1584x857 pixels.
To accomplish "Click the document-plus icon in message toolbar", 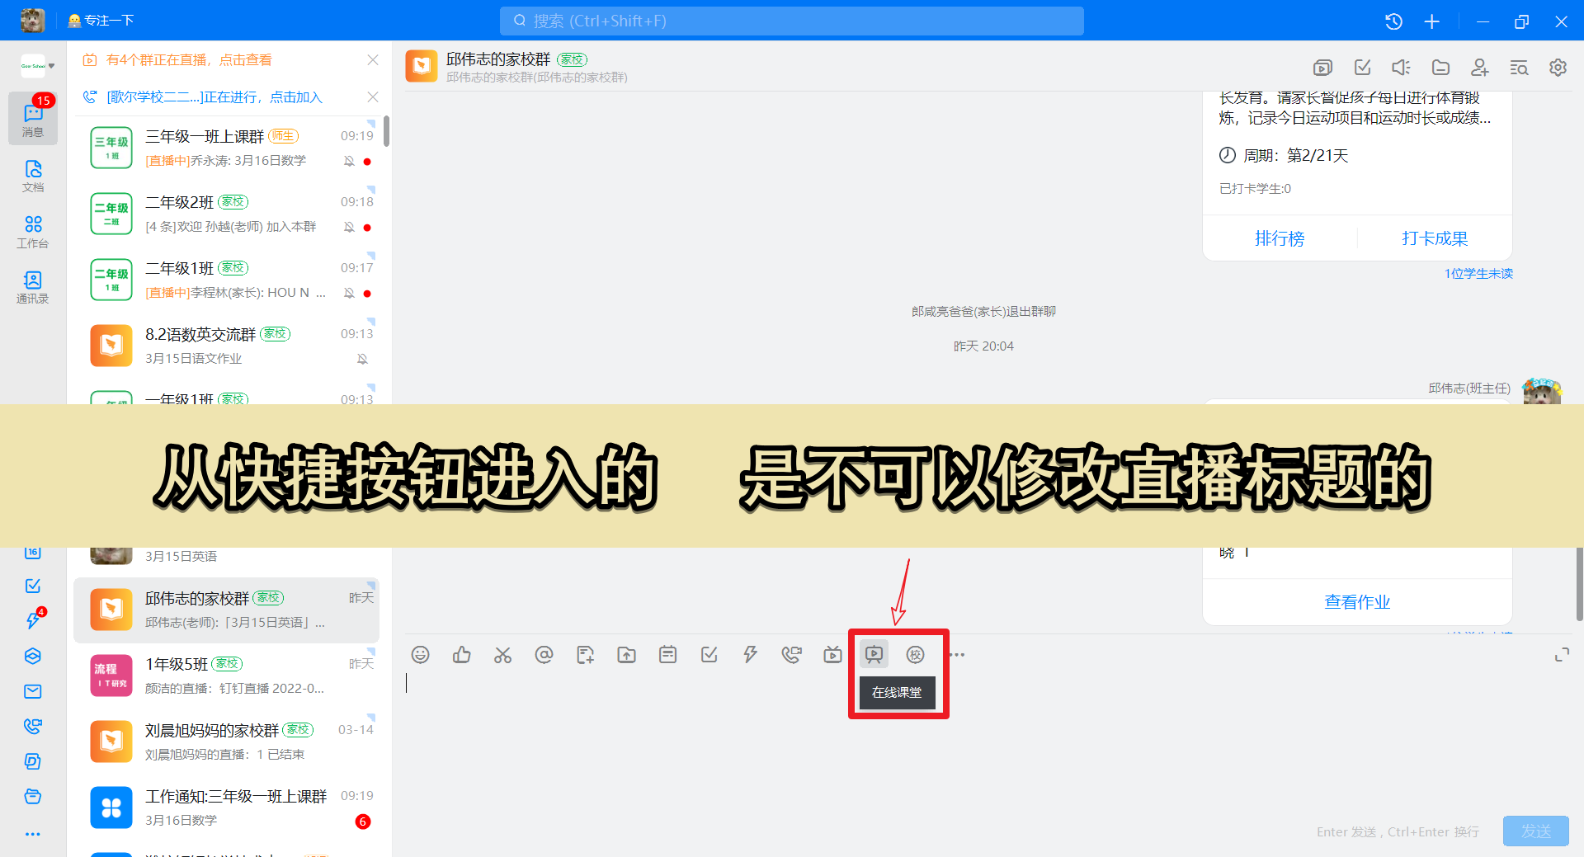I will (x=586, y=655).
